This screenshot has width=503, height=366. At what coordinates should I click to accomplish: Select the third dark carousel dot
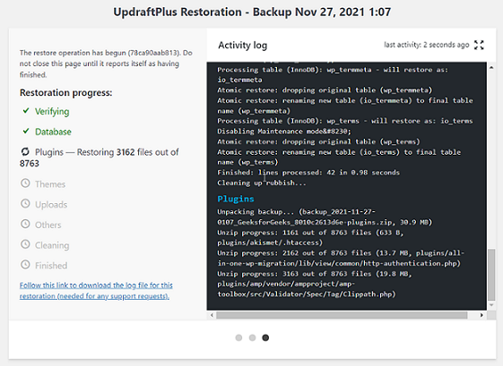pyautogui.click(x=265, y=338)
